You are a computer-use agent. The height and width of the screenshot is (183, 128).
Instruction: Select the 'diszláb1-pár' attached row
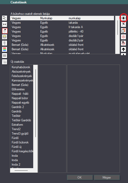62,36
